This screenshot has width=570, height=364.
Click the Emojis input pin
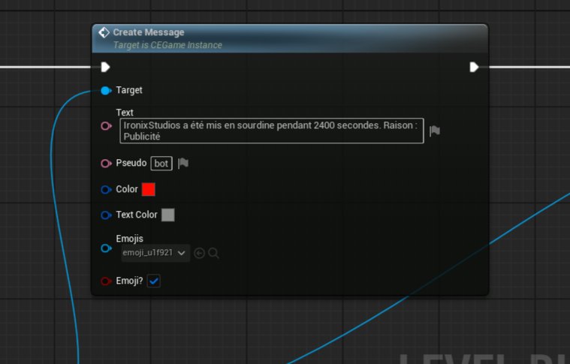[x=106, y=248]
